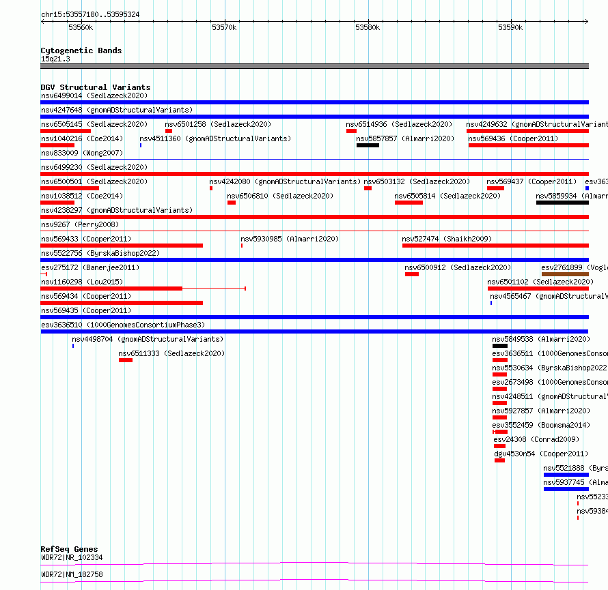Select nsv5522756 (ByrskaBishop2022) label
The height and width of the screenshot is (590, 608).
100,253
